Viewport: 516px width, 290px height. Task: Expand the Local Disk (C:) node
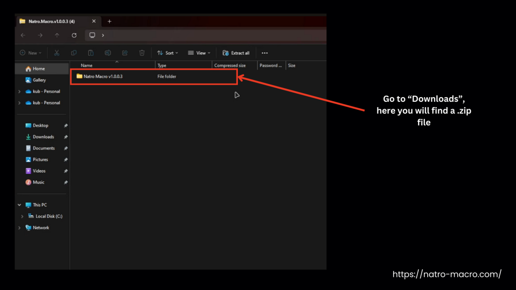22,216
